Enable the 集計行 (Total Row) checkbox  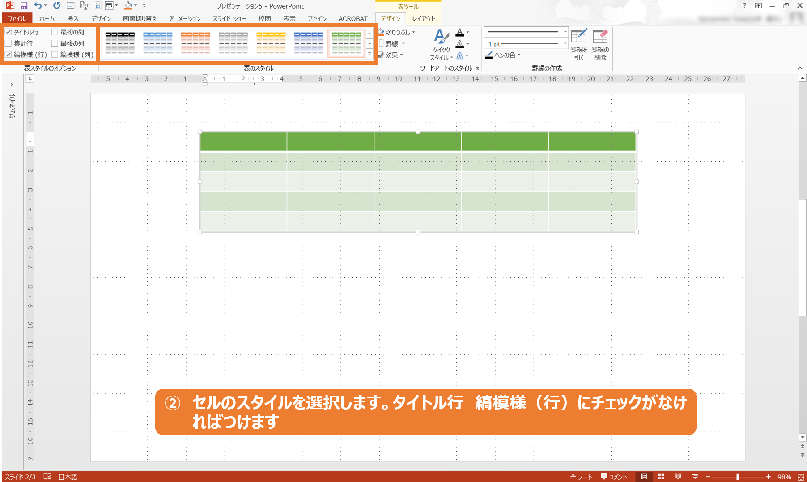(8, 43)
